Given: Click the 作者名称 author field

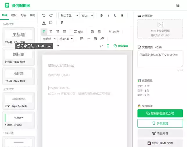Looking at the screenshot, I should [84, 75].
